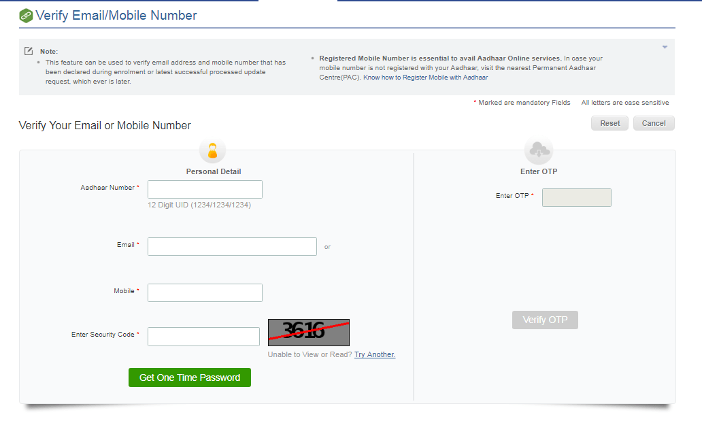702x421 pixels.
Task: Click the captcha image showing 3616
Action: (x=308, y=333)
